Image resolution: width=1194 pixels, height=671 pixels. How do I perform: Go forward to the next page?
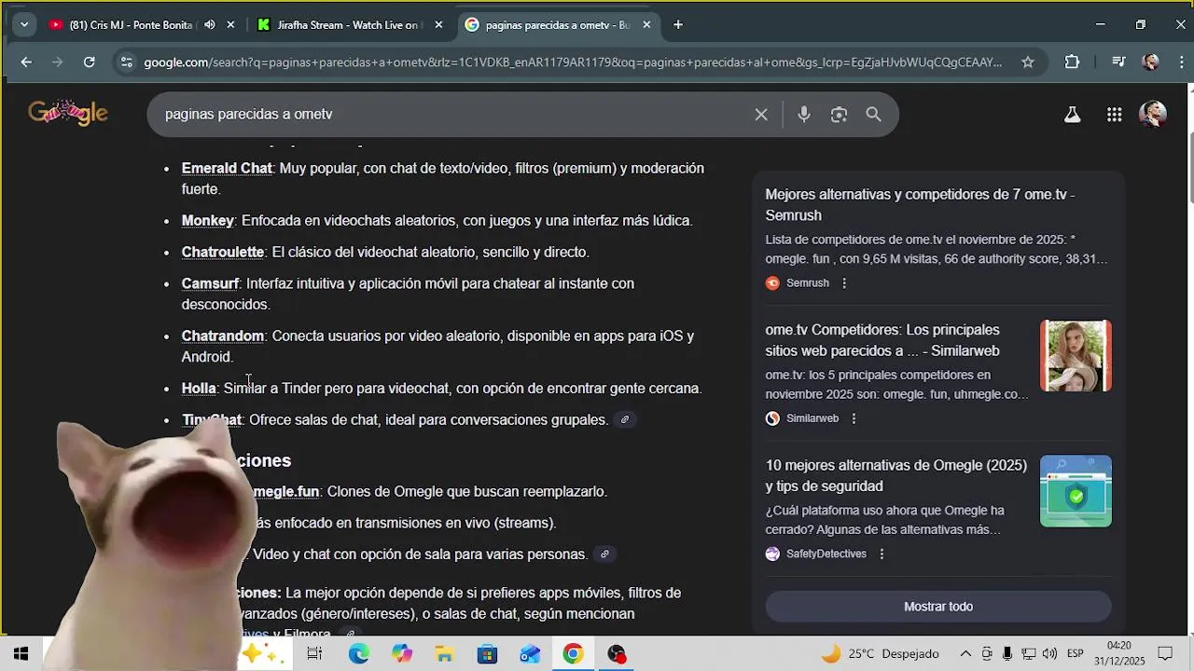tap(58, 62)
